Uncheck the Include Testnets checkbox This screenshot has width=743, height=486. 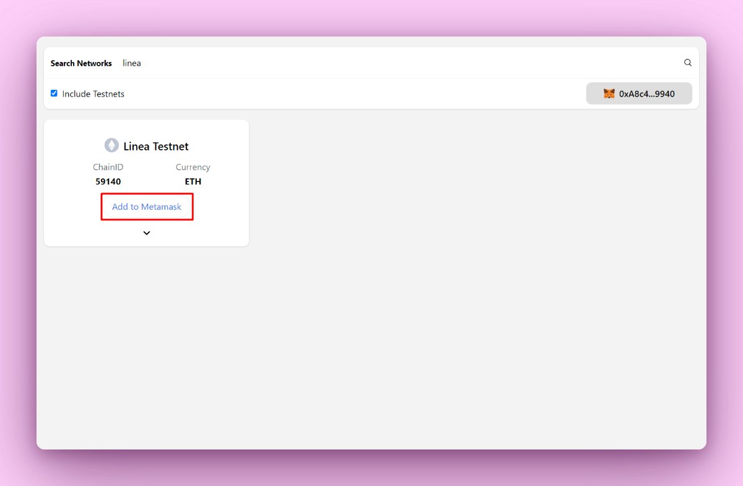coord(54,93)
